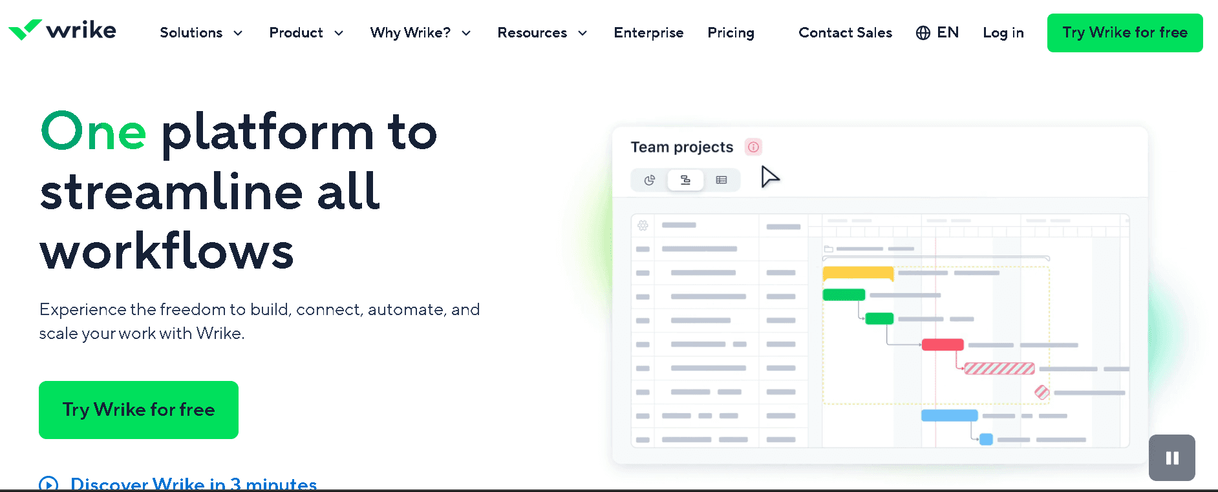Open the EN language selector
Screen dimensions: 1218x492
pos(937,33)
